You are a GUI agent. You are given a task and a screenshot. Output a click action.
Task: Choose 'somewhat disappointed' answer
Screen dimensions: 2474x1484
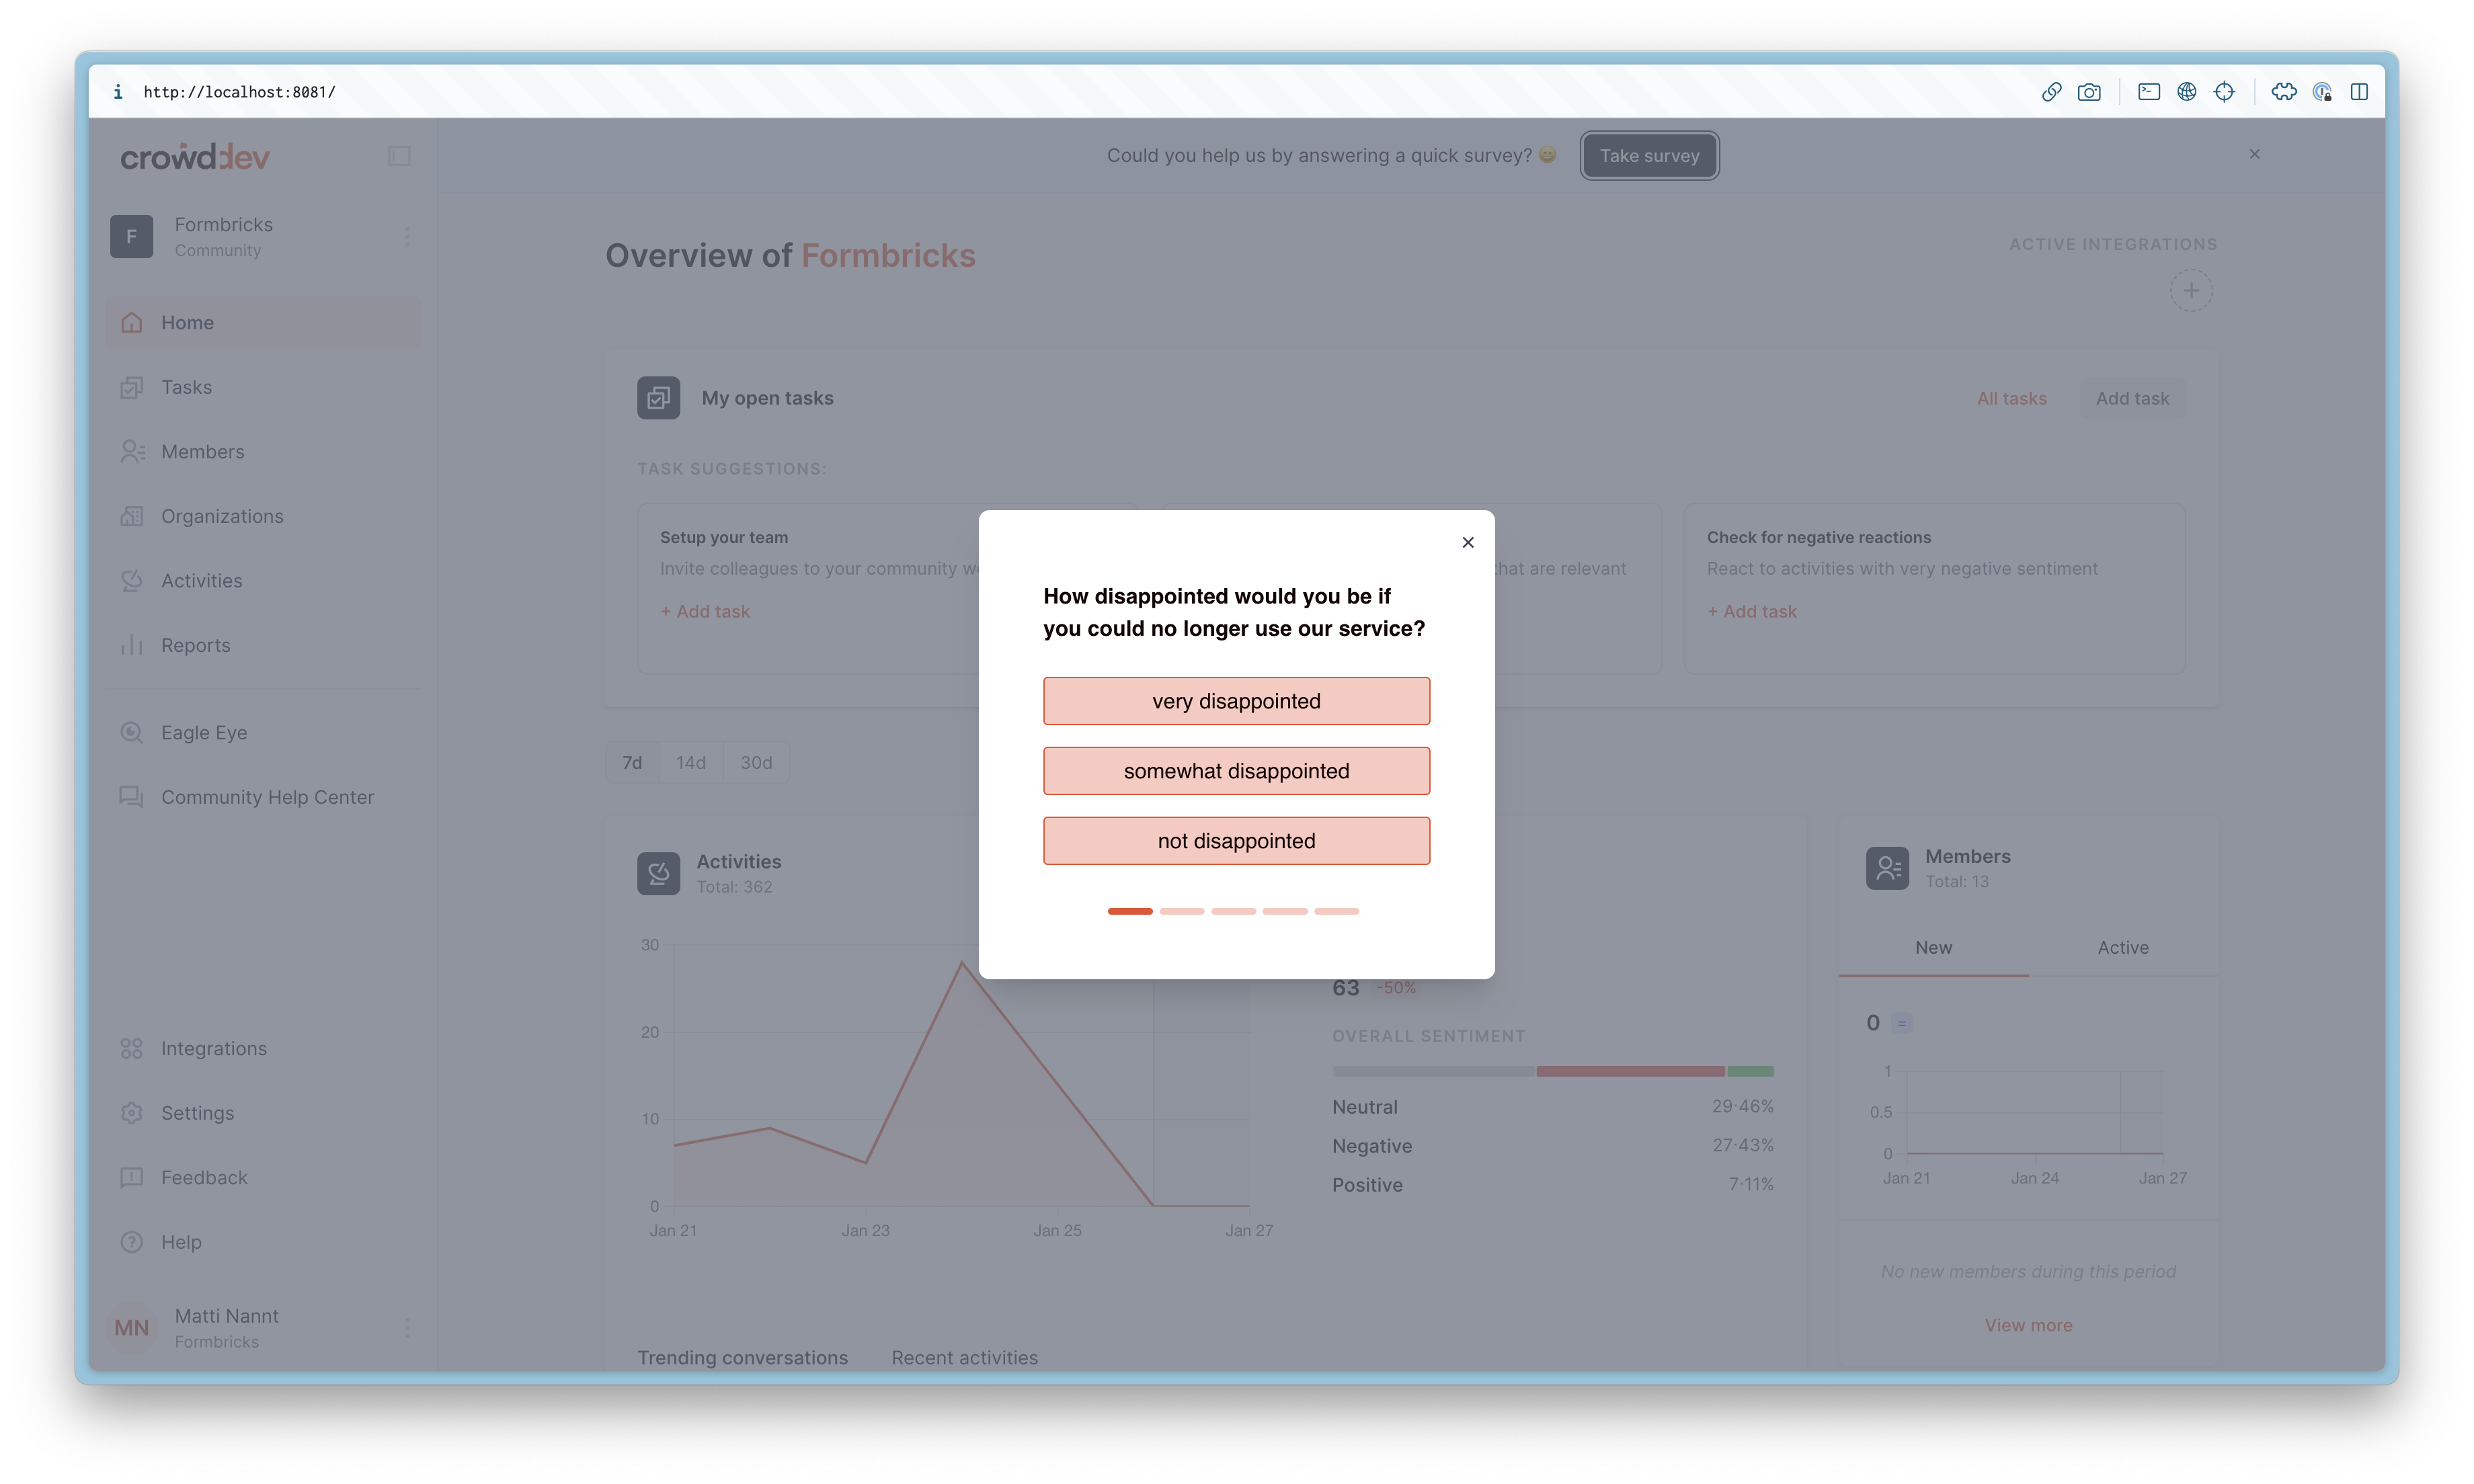[1236, 771]
